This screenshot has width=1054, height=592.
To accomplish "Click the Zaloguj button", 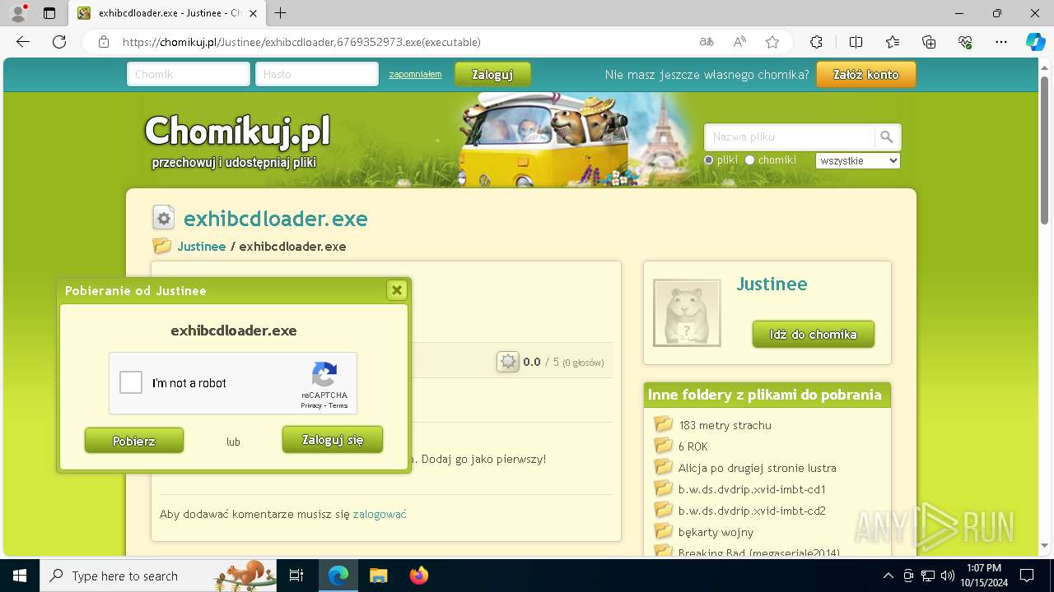I will pyautogui.click(x=492, y=74).
